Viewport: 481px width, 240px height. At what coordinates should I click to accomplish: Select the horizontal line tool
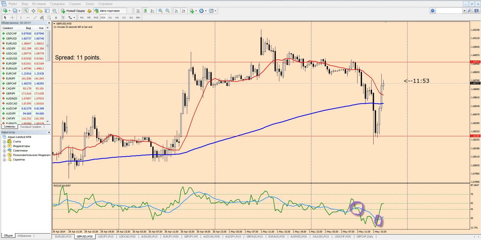tap(28, 18)
